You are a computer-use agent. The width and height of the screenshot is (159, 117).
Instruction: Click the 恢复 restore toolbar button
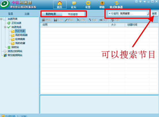point(93,20)
